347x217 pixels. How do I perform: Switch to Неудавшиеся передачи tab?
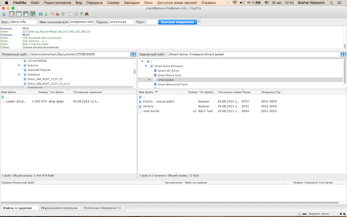(x=61, y=208)
